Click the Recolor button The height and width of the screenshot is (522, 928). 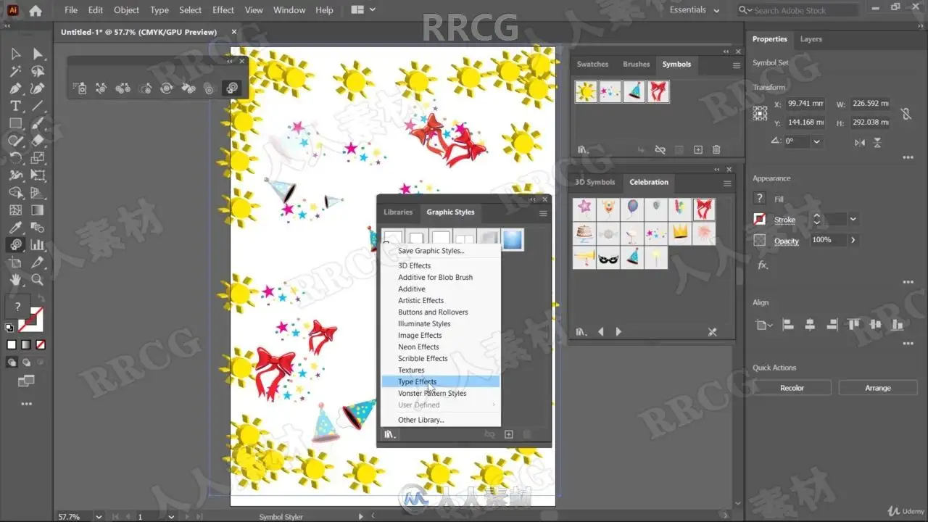[x=792, y=388]
